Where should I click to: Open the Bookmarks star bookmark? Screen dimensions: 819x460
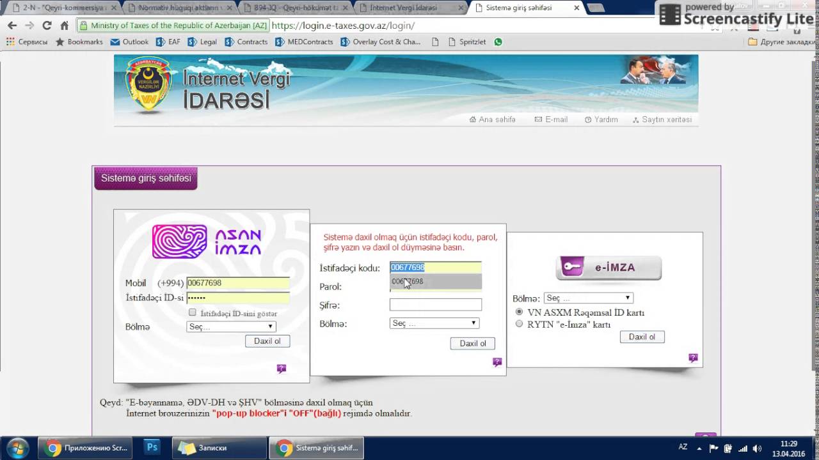[79, 42]
